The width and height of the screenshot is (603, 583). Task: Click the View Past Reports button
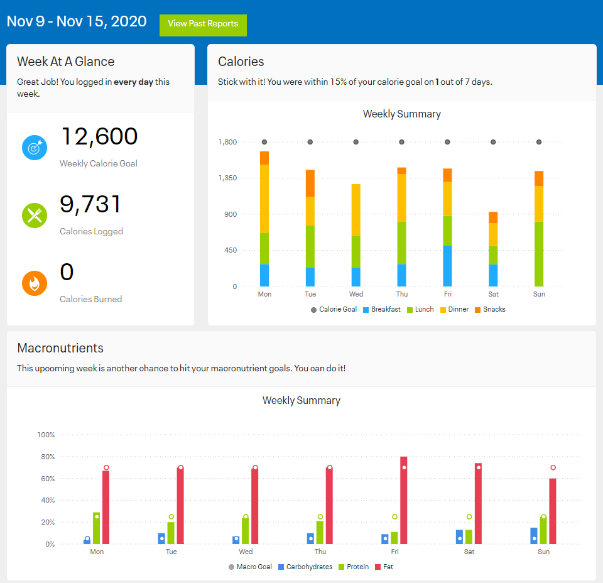[203, 25]
